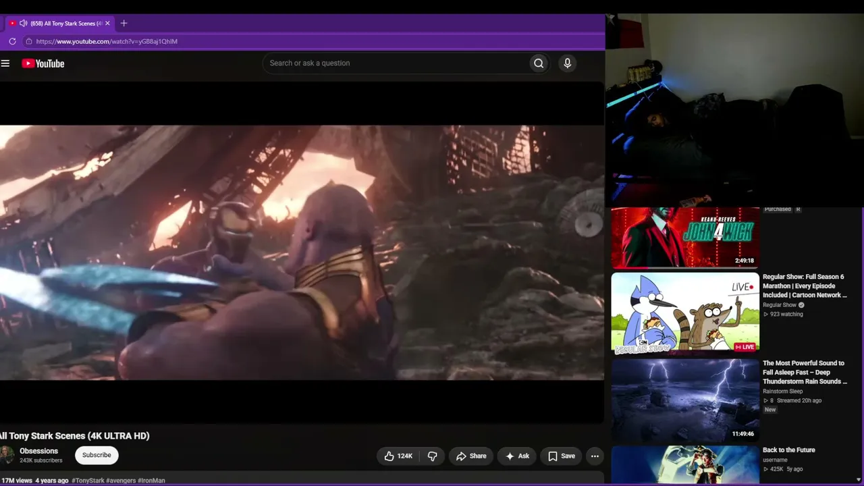Click the red LIVE badge on Regular Show
The height and width of the screenshot is (486, 864).
pyautogui.click(x=745, y=347)
